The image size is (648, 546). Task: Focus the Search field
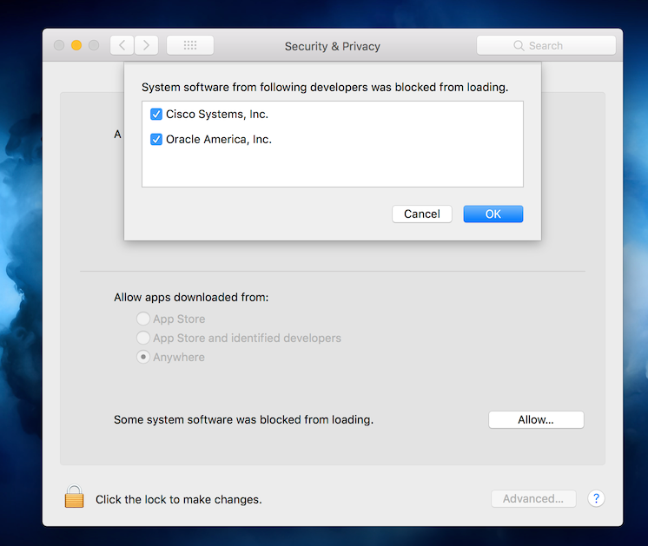[546, 45]
